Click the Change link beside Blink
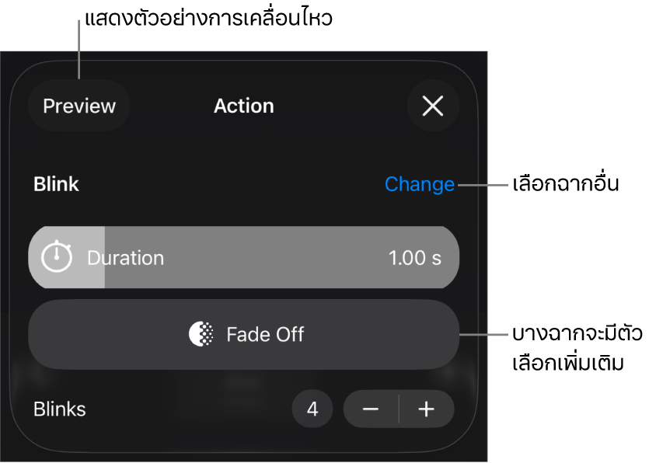Image resolution: width=649 pixels, height=463 pixels. 419,184
